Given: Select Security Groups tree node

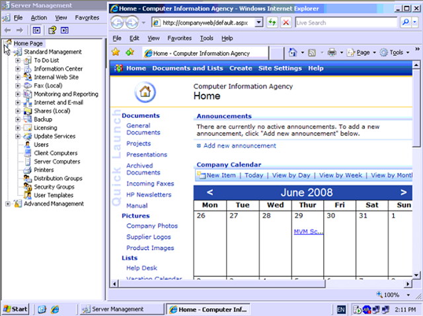Looking at the screenshot, I should 54,187.
